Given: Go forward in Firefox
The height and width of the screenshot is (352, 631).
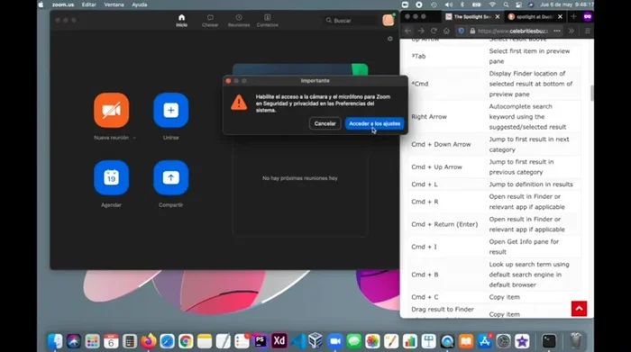Looking at the screenshot, I should point(421,31).
